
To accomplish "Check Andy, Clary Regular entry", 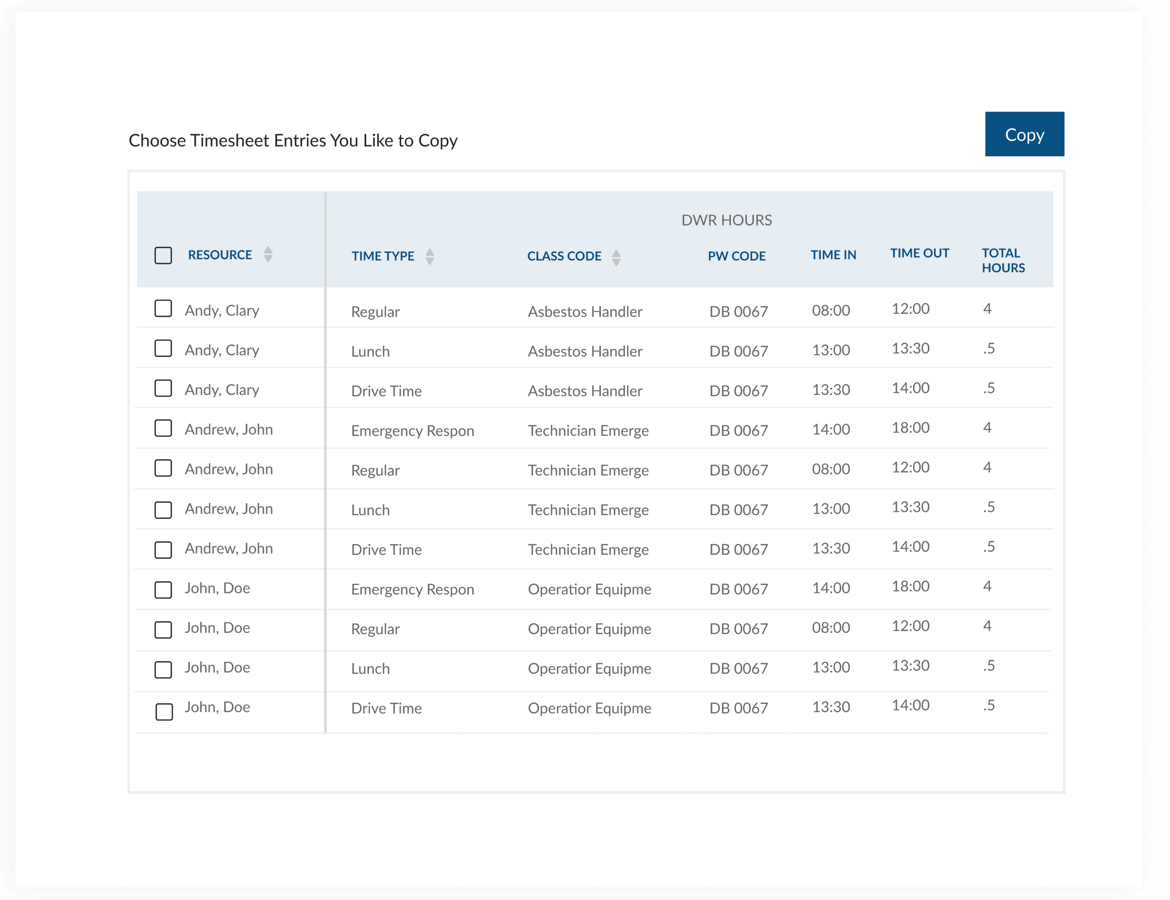I will coord(163,309).
